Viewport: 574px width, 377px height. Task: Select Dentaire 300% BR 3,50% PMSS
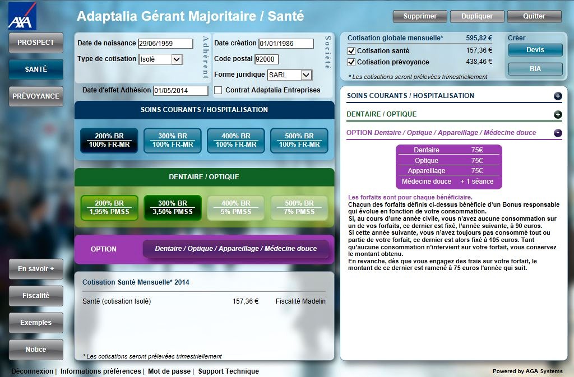(x=173, y=208)
